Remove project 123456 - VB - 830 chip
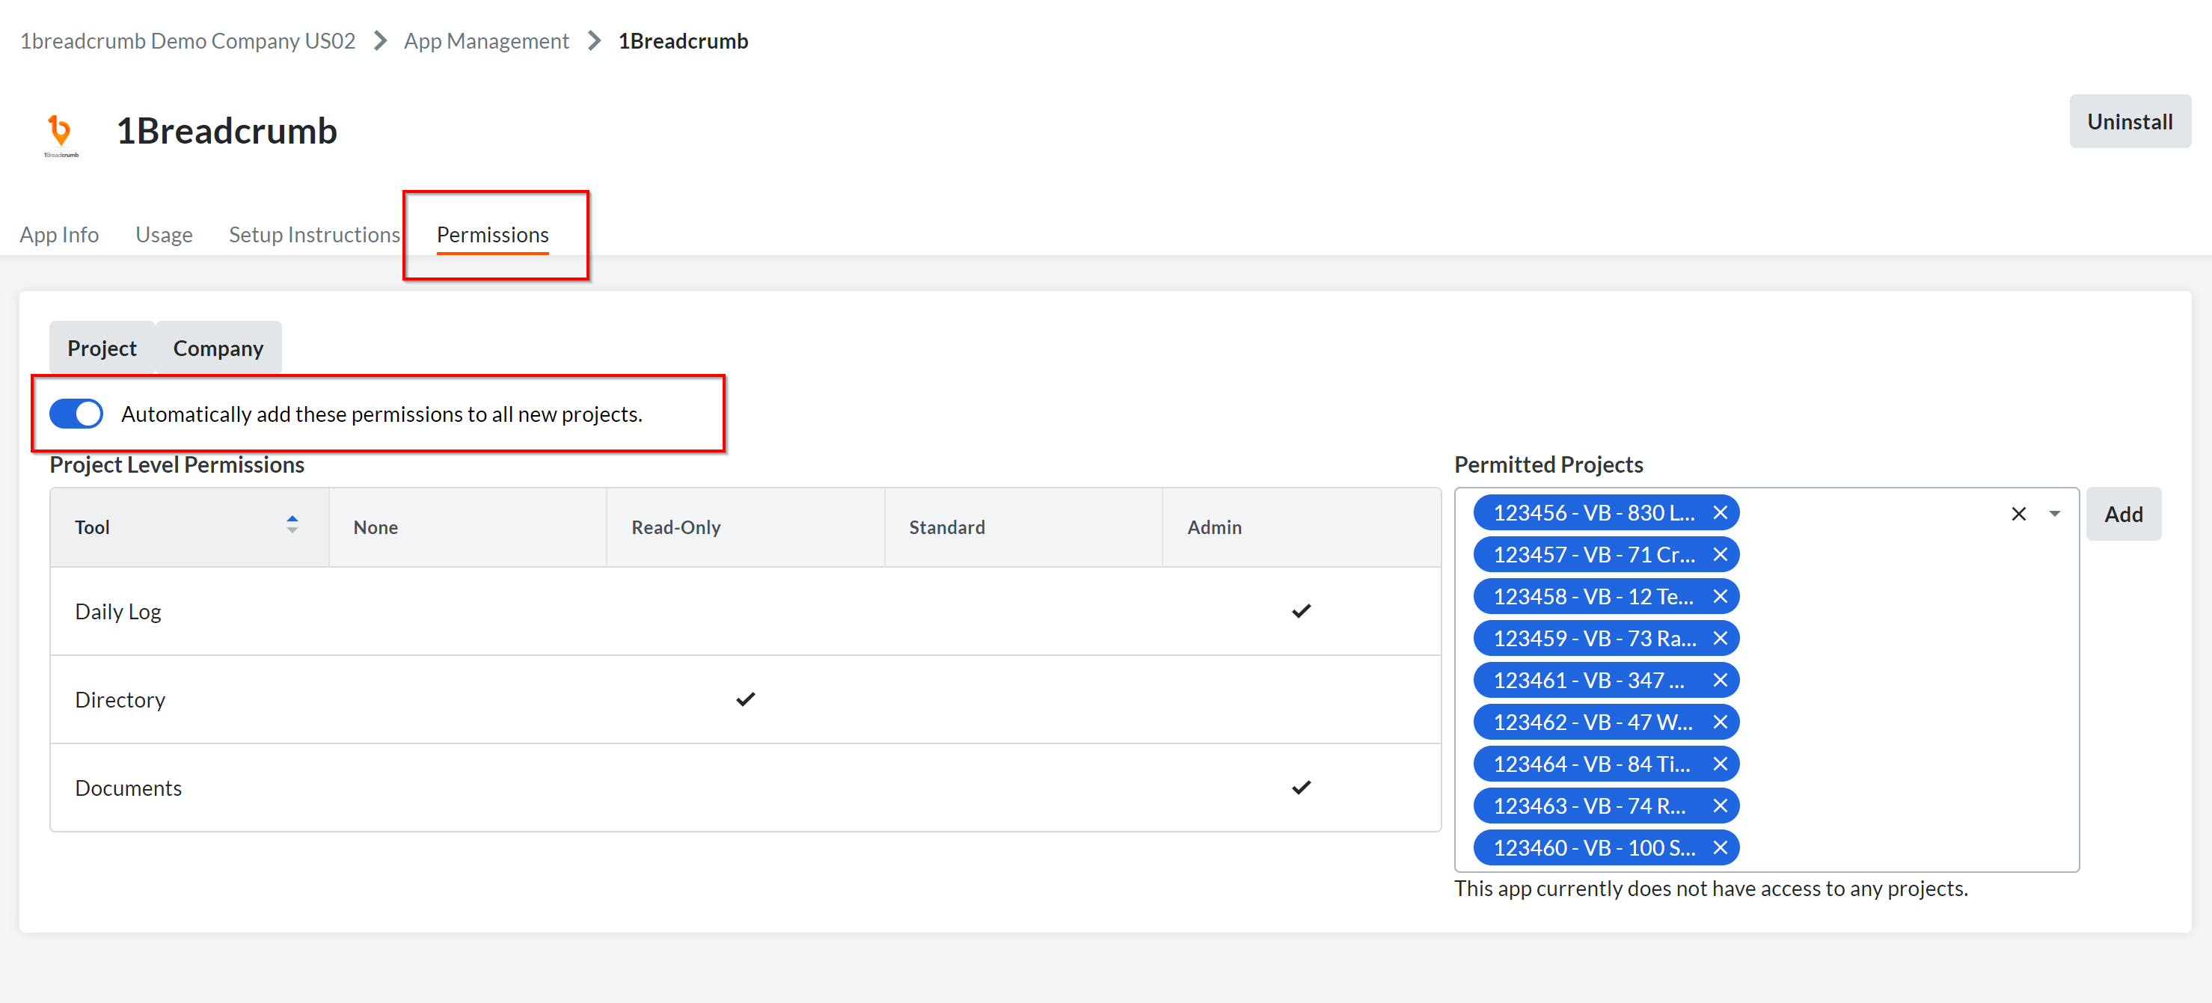This screenshot has width=2212, height=1003. [1720, 512]
